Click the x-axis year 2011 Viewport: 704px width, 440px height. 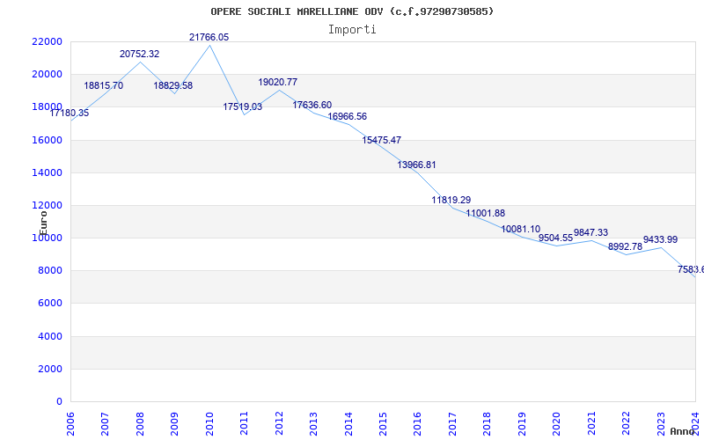(x=245, y=423)
